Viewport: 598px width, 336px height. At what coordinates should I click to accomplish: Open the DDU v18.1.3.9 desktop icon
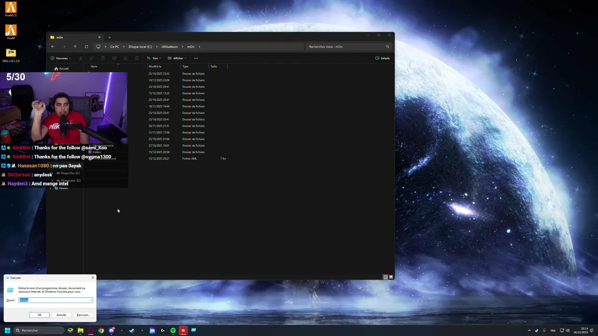click(11, 55)
